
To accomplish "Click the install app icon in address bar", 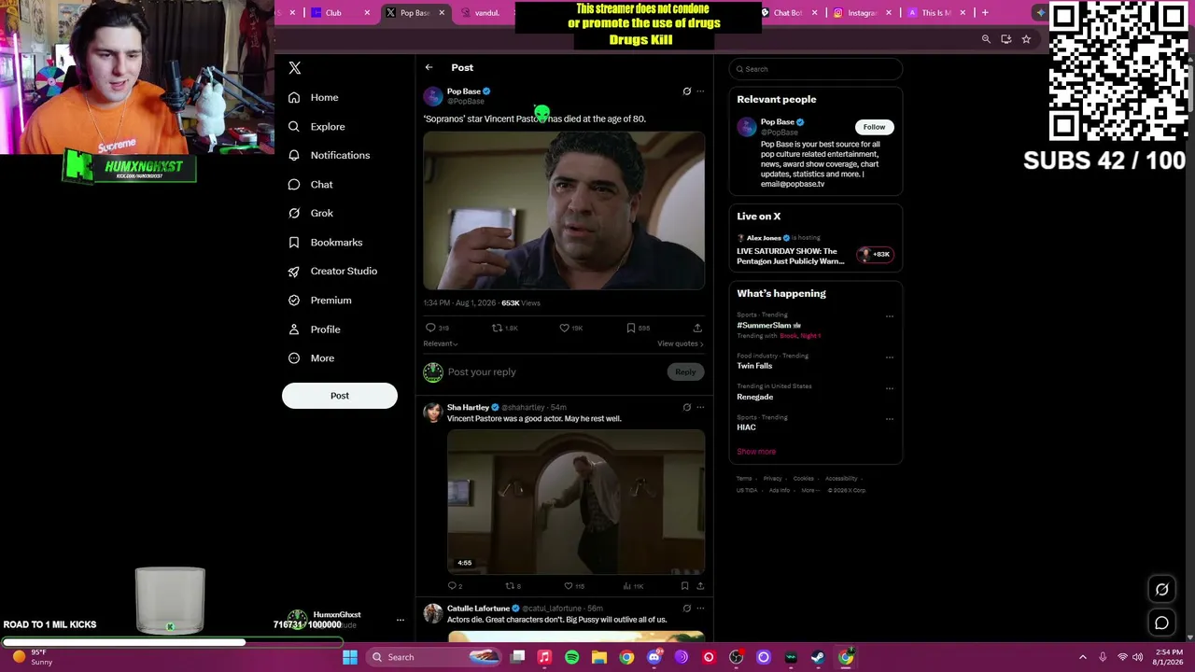I will coord(1005,39).
